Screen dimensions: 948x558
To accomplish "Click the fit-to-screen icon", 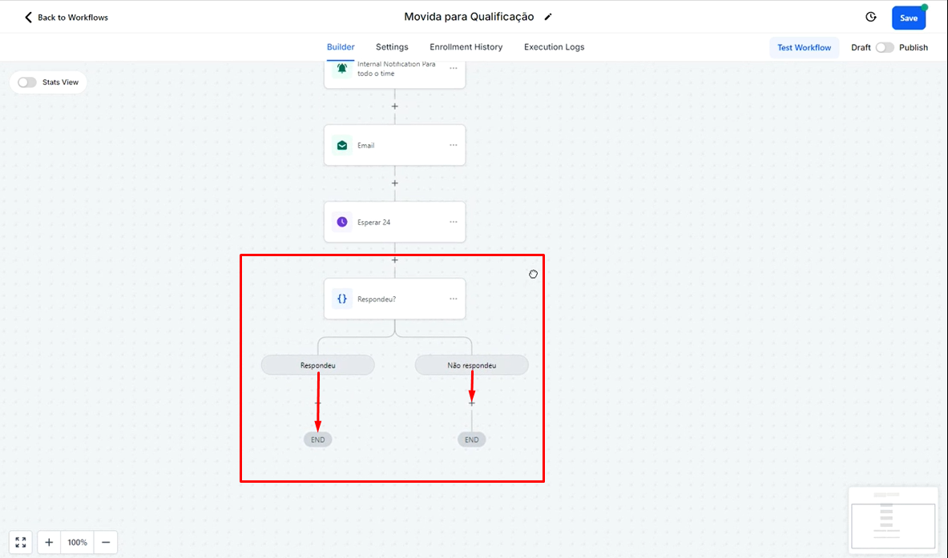I will (x=21, y=542).
